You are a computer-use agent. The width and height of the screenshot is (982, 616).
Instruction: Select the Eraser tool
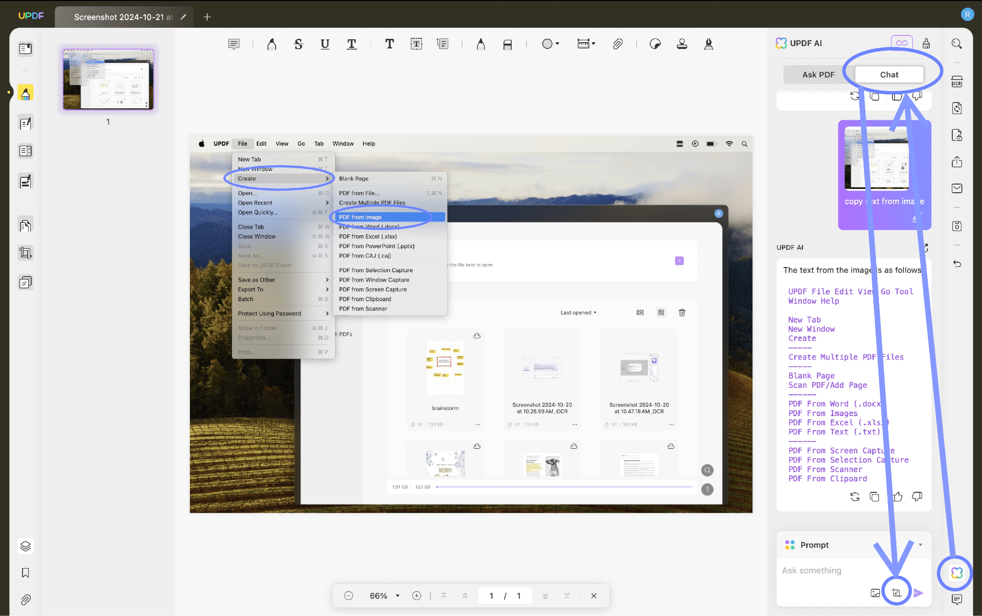[x=507, y=44]
